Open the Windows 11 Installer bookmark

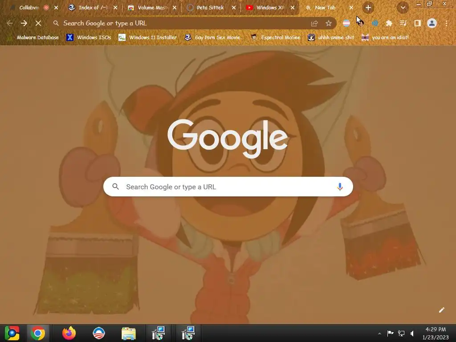coord(148,37)
